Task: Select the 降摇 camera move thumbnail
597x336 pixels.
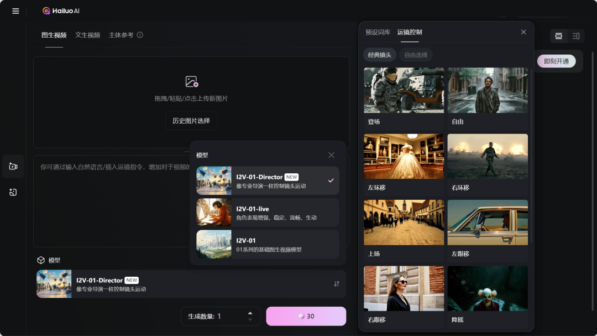Action: [488, 288]
